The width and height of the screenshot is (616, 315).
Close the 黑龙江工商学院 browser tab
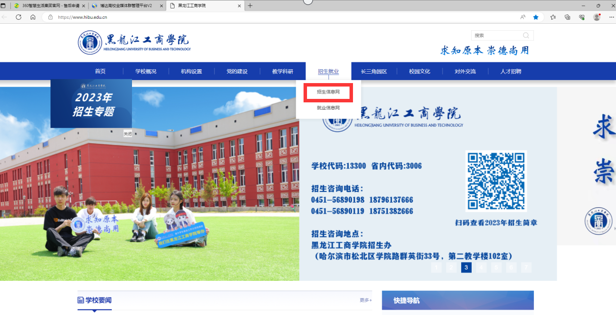click(x=240, y=5)
